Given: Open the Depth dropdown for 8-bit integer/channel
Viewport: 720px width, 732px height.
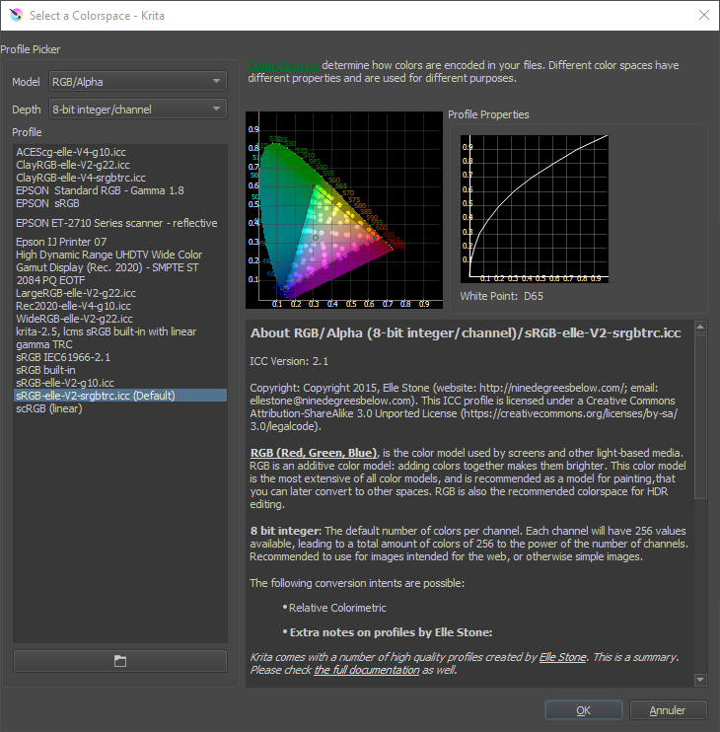Looking at the screenshot, I should point(138,109).
